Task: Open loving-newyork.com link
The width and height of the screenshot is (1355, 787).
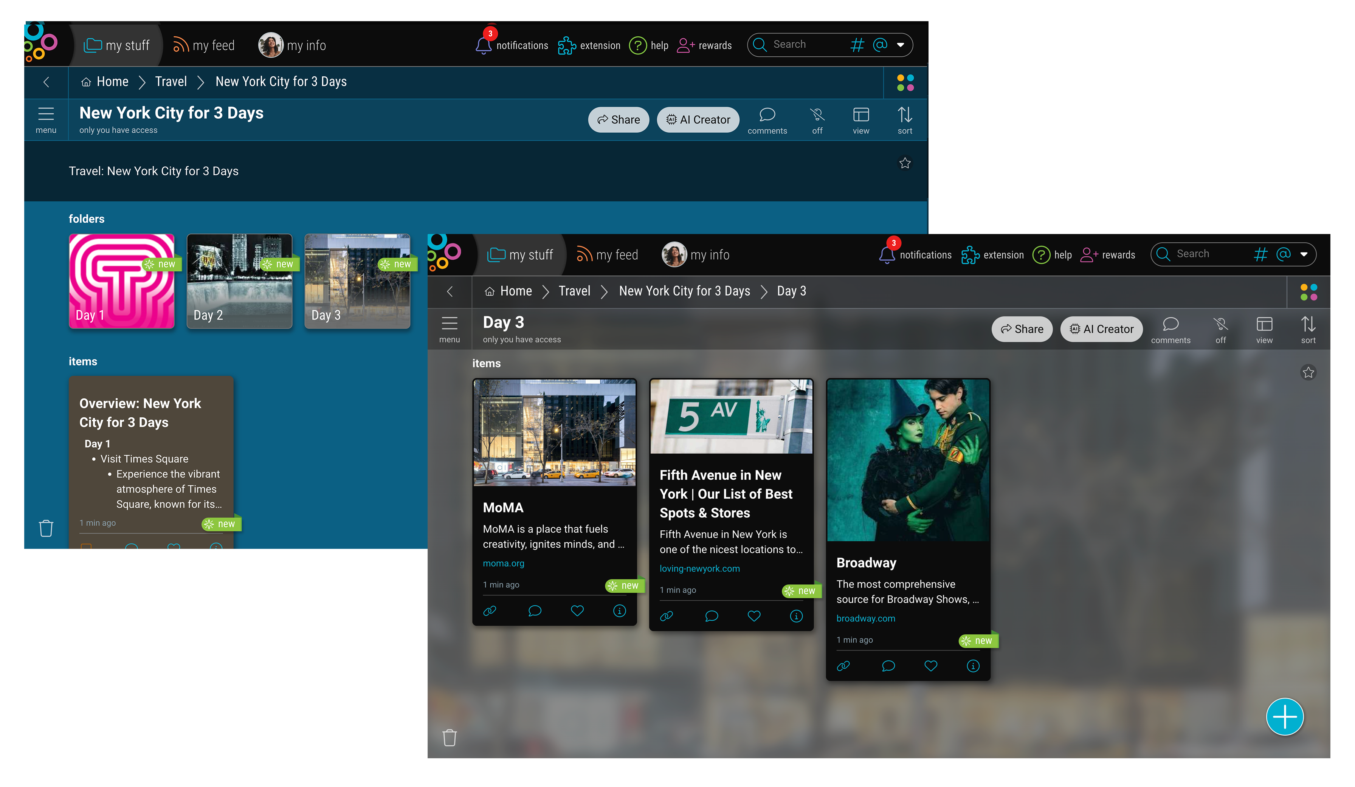Action: pos(699,568)
